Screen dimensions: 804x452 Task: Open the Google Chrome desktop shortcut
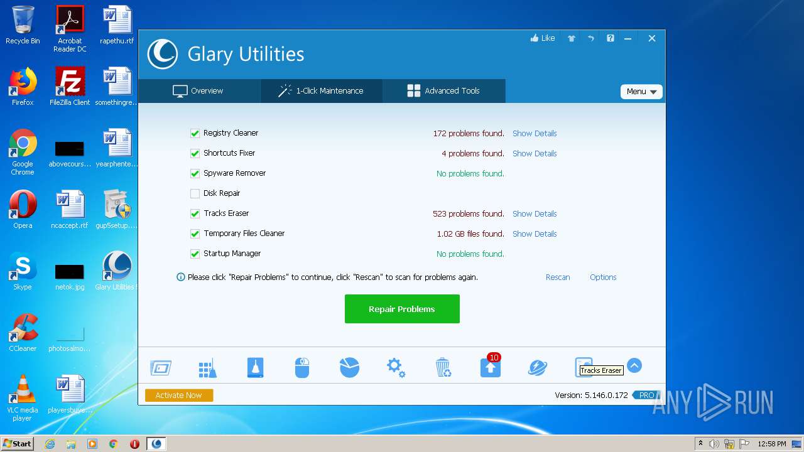click(x=23, y=152)
